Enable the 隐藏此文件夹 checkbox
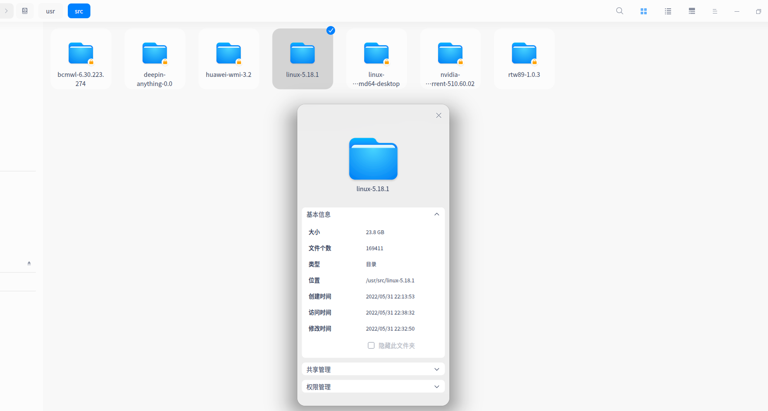Screen dimensions: 768x411 coord(371,345)
